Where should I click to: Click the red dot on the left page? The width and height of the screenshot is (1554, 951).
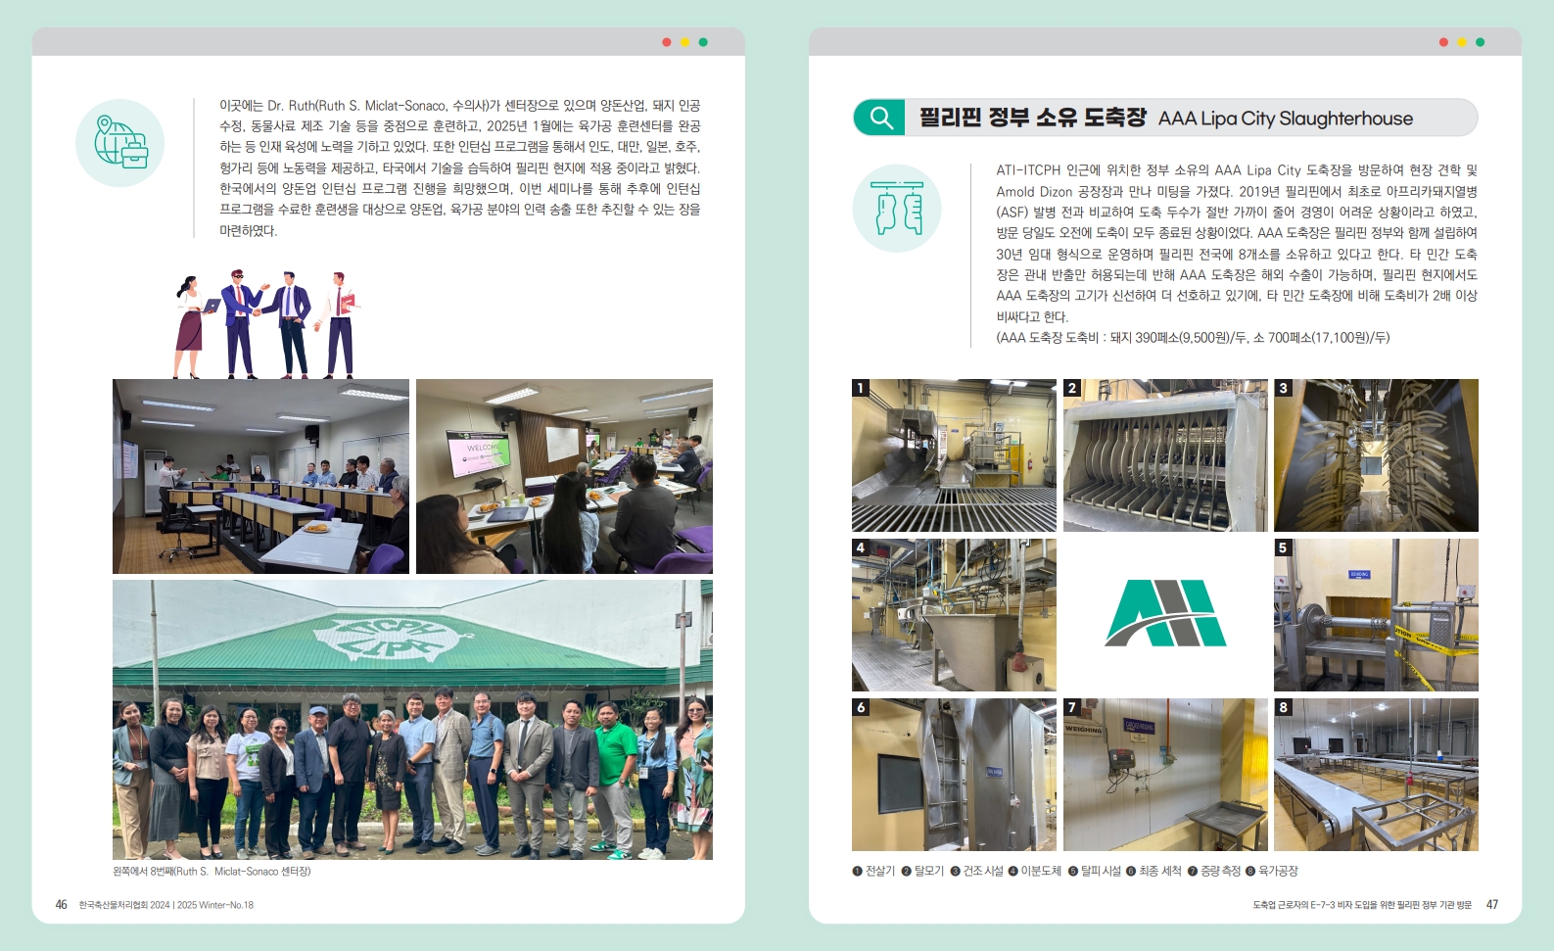667,42
